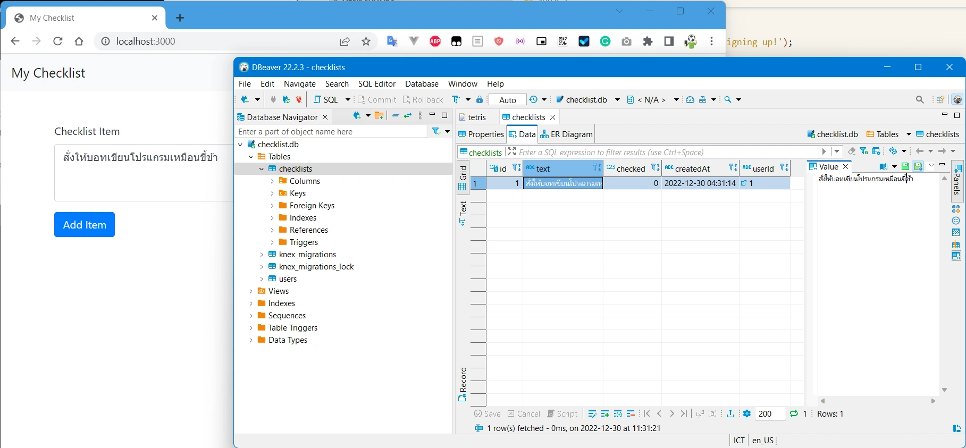Image resolution: width=966 pixels, height=448 pixels.
Task: Toggle the Panels button on the right edge
Action: pyautogui.click(x=957, y=180)
